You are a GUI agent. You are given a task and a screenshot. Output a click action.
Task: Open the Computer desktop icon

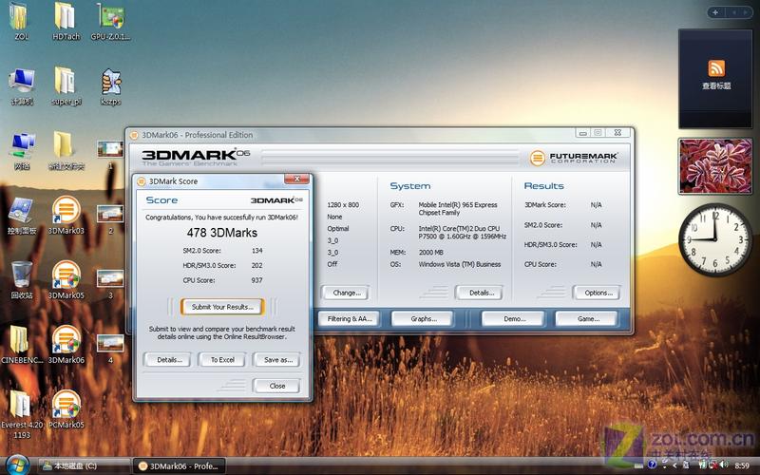coord(22,86)
